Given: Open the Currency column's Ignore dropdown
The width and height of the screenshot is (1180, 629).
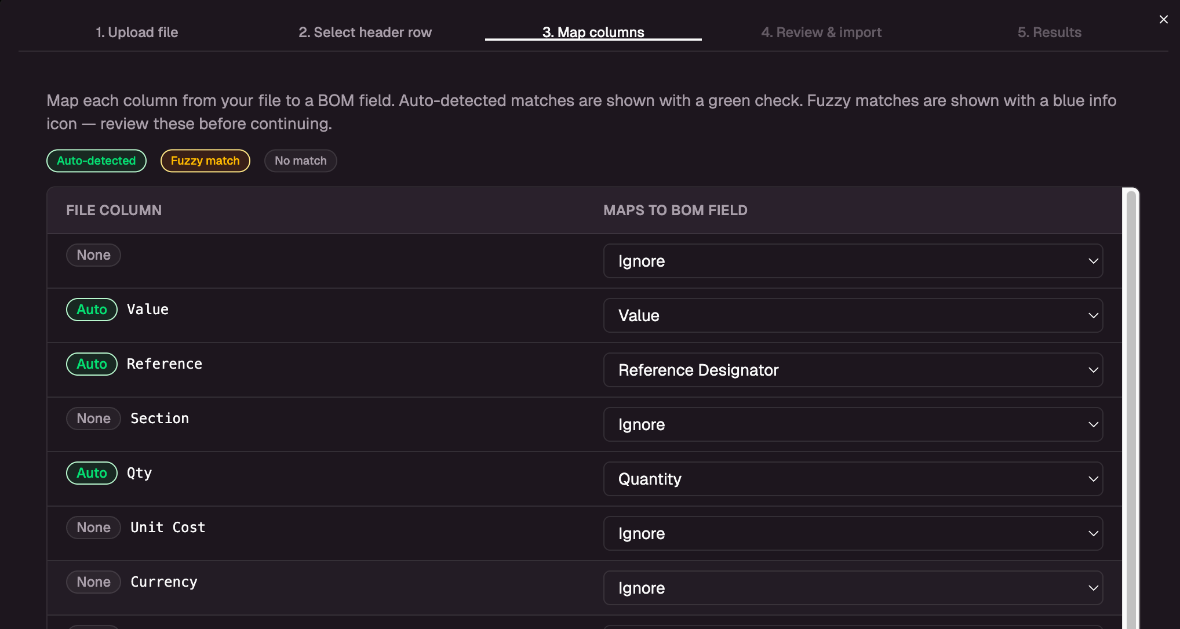Looking at the screenshot, I should tap(853, 587).
